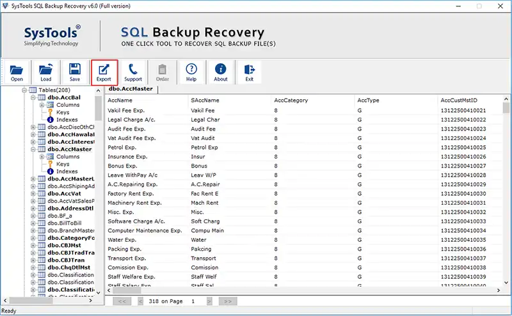Click the SAccName column header

[230, 100]
